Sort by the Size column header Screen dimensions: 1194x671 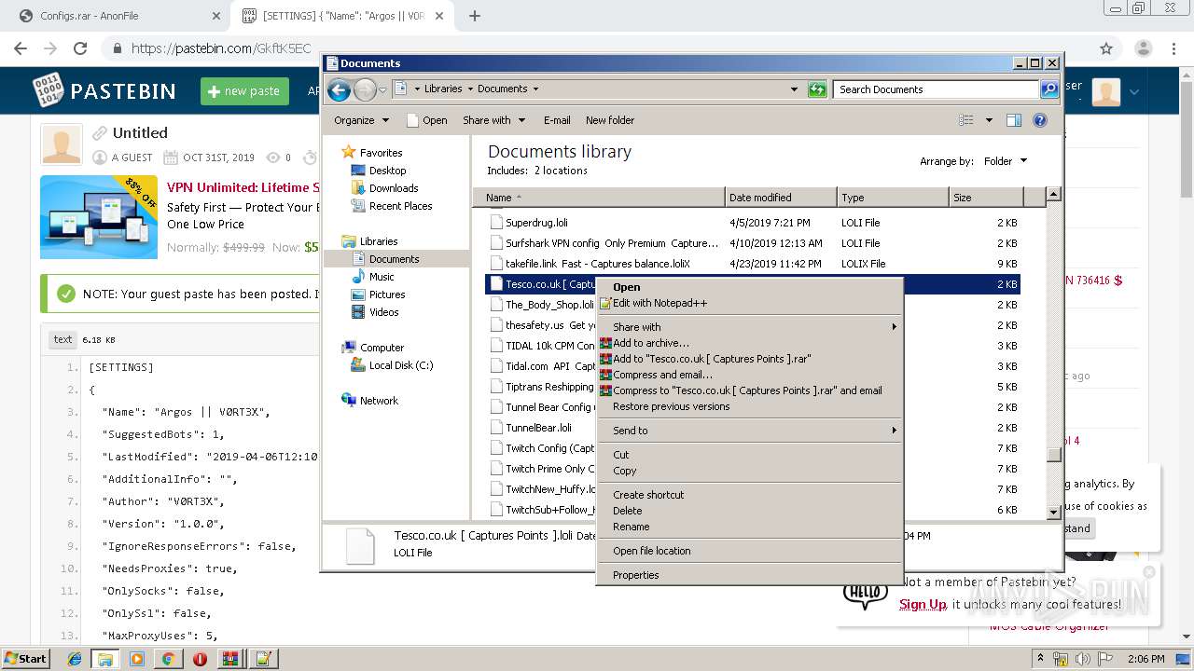[986, 198]
